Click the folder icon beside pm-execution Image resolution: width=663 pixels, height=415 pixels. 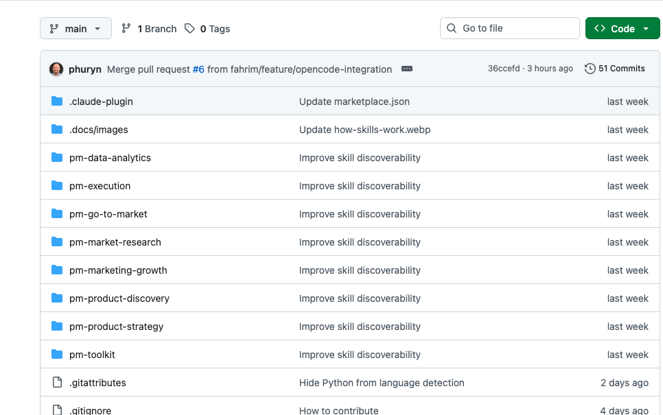coord(57,185)
